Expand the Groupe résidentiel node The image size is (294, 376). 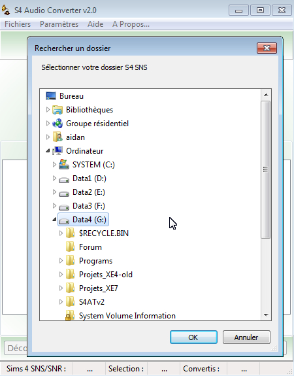click(x=48, y=123)
